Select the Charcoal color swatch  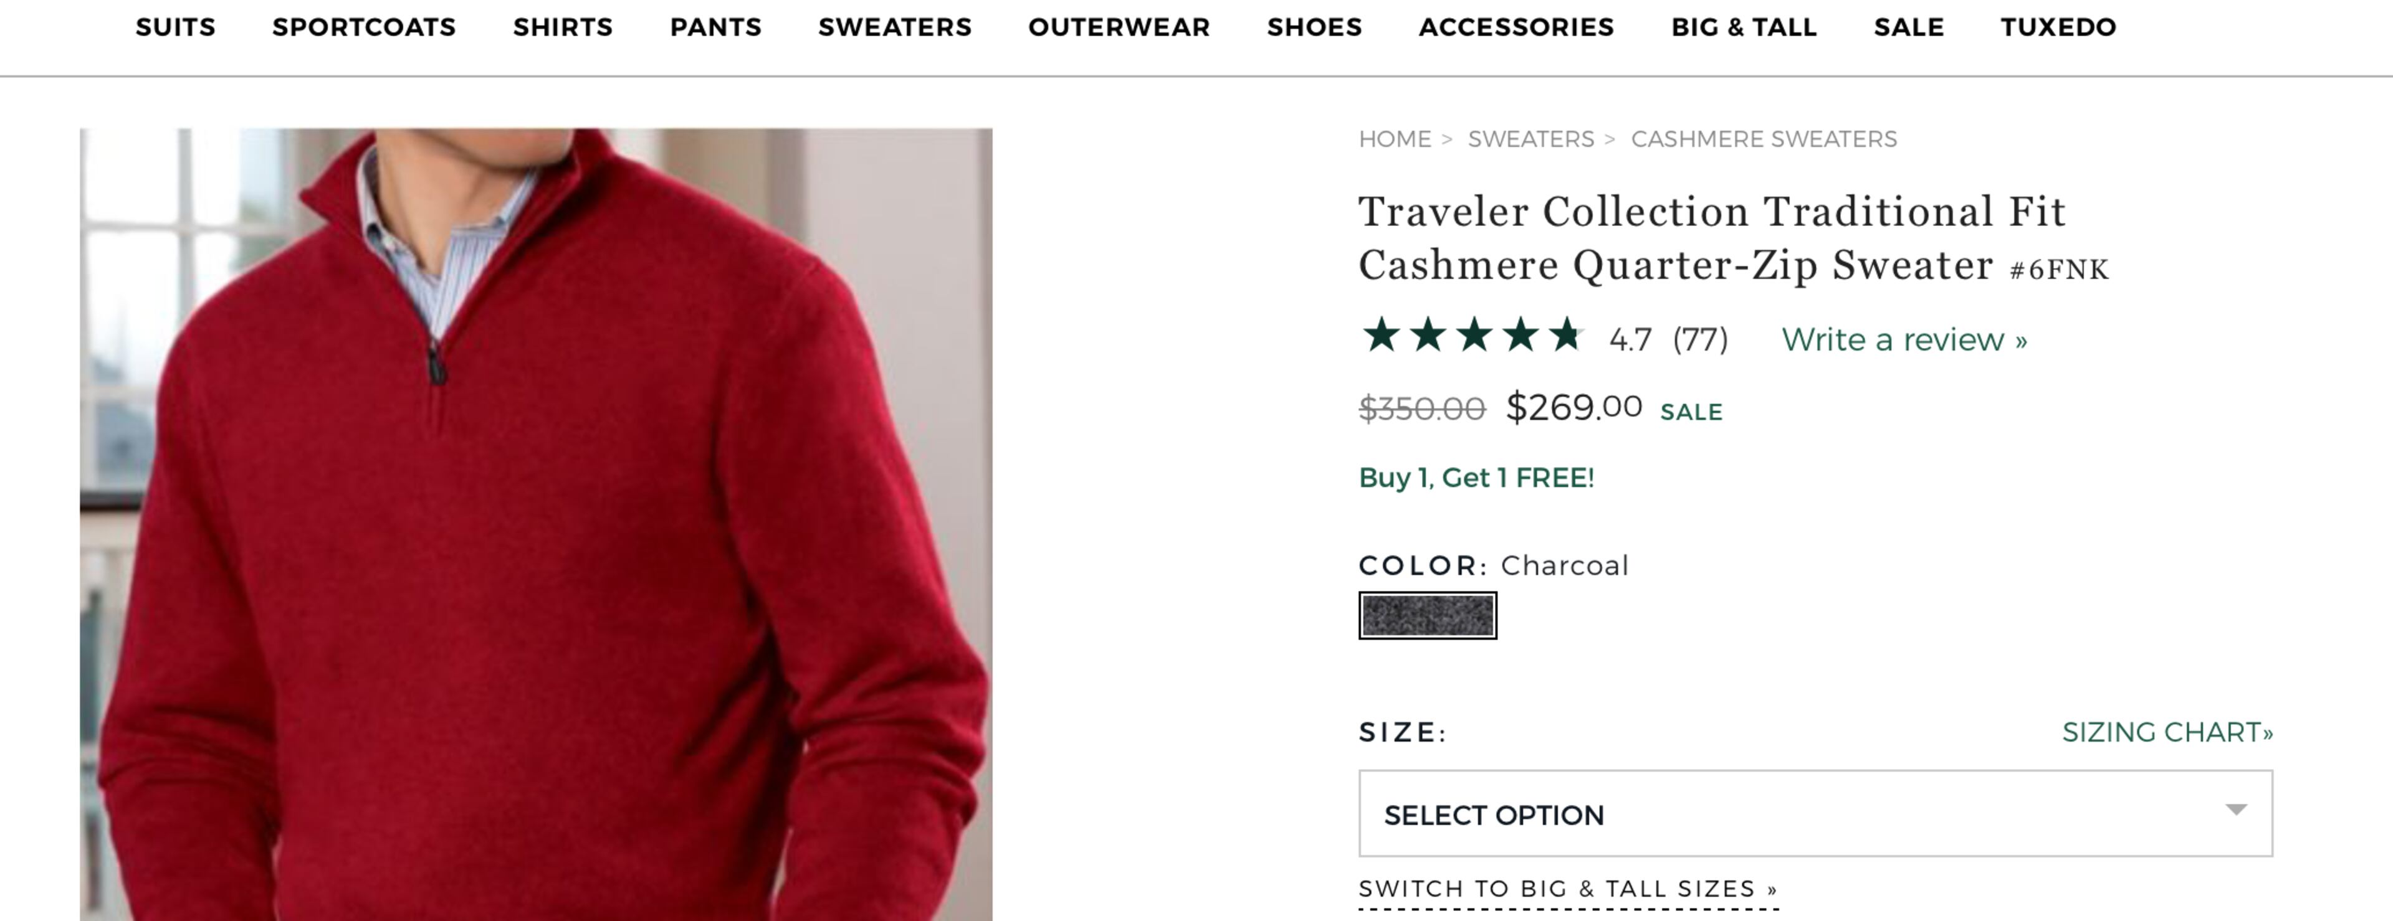pos(1427,615)
